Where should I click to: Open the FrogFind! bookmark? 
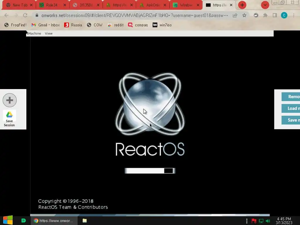click(x=15, y=25)
